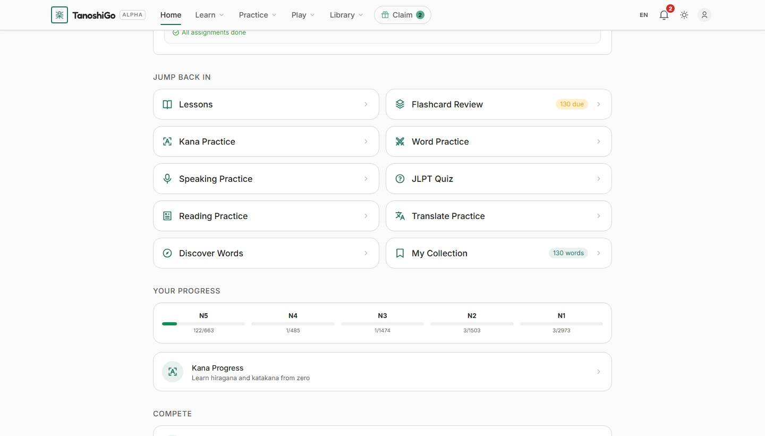Click the 'Learn hiragana and katakana from zero' text
Screen dimensions: 765x436
251,378
